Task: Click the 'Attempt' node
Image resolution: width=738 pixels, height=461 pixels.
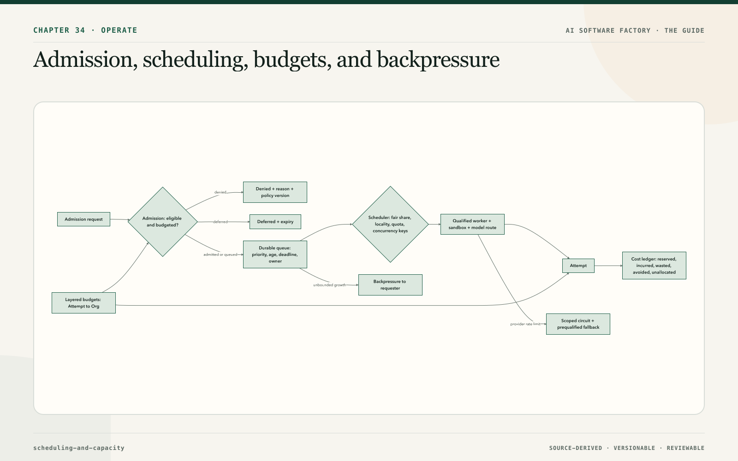Action: click(x=578, y=266)
